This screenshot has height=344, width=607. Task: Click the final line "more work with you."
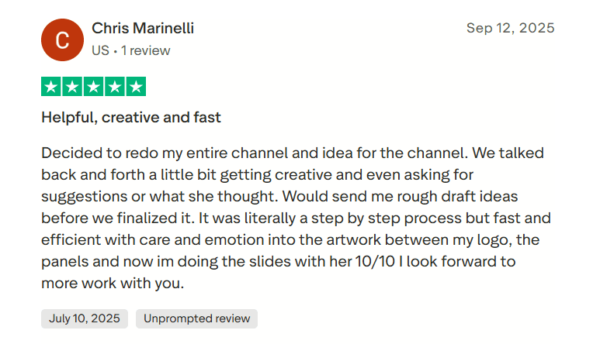point(113,283)
